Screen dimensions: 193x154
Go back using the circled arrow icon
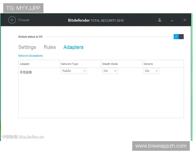pos(12,20)
